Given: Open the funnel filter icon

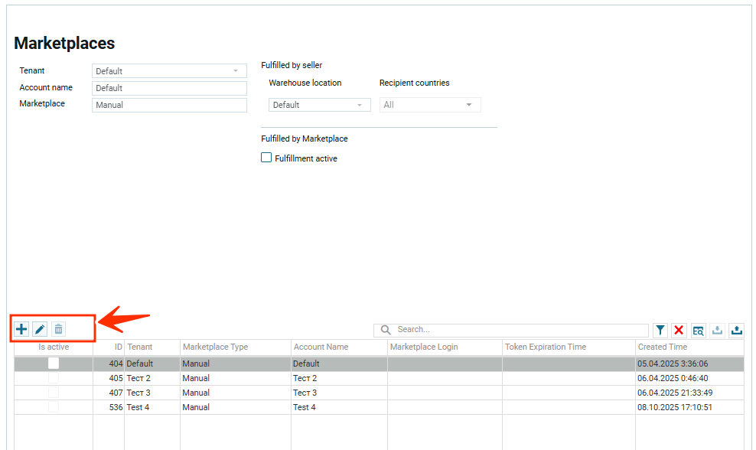Looking at the screenshot, I should [x=660, y=331].
